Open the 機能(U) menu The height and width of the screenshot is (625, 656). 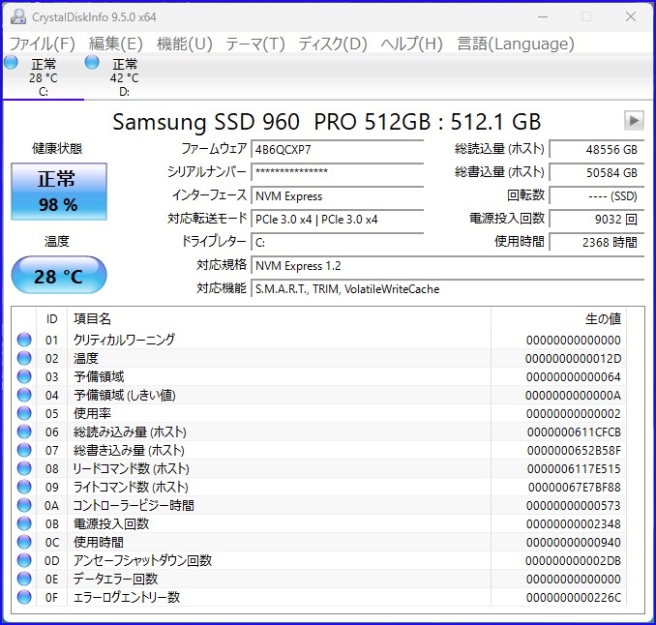coord(184,44)
